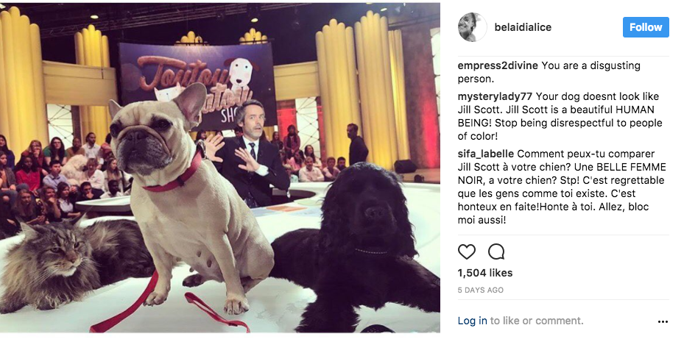Open the sifa_labelle commenter profile
The width and height of the screenshot is (684, 339).
pos(486,154)
